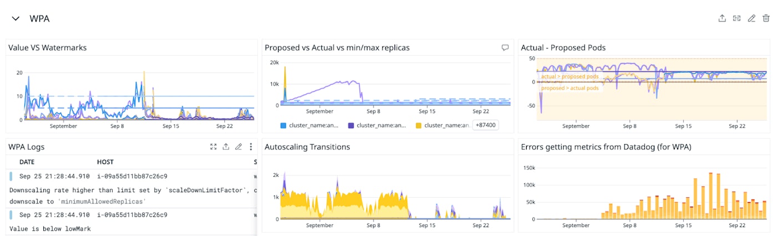Click the Value VS Watermarks widget title

pos(47,48)
